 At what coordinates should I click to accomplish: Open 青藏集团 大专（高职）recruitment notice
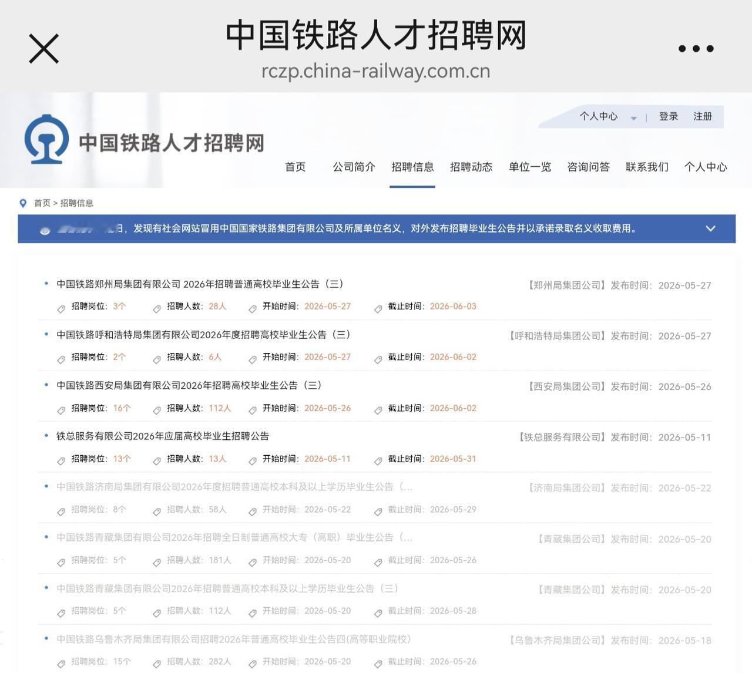[234, 537]
